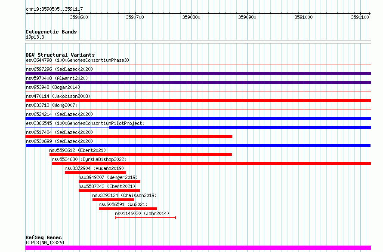Select variant label nsv6597296 (Sedlazeck2020)
The height and width of the screenshot is (252, 383).
[x=59, y=69]
